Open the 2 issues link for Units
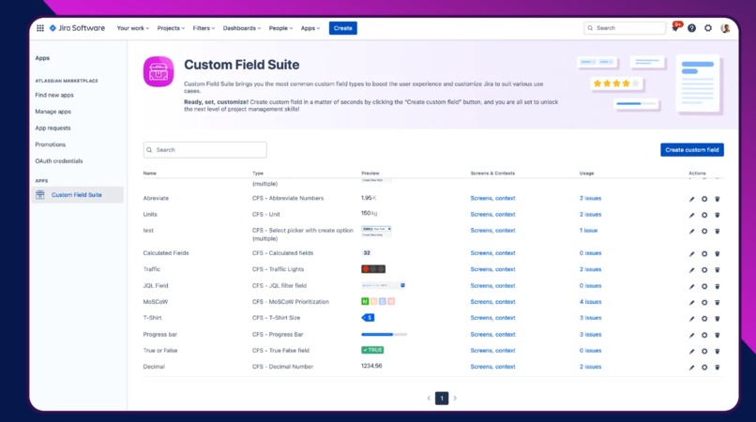This screenshot has height=422, width=756. (590, 214)
